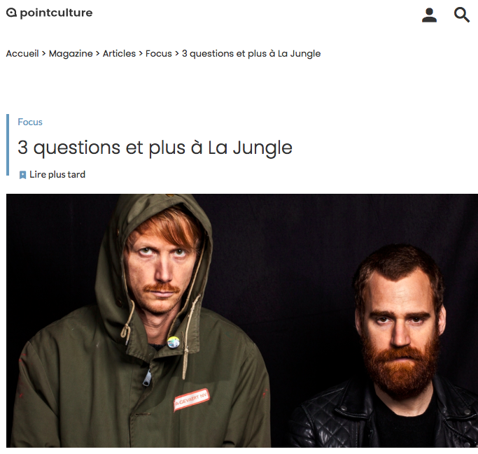Click the chevron separator after Accueil
Image resolution: width=478 pixels, height=454 pixels.
[x=43, y=53]
